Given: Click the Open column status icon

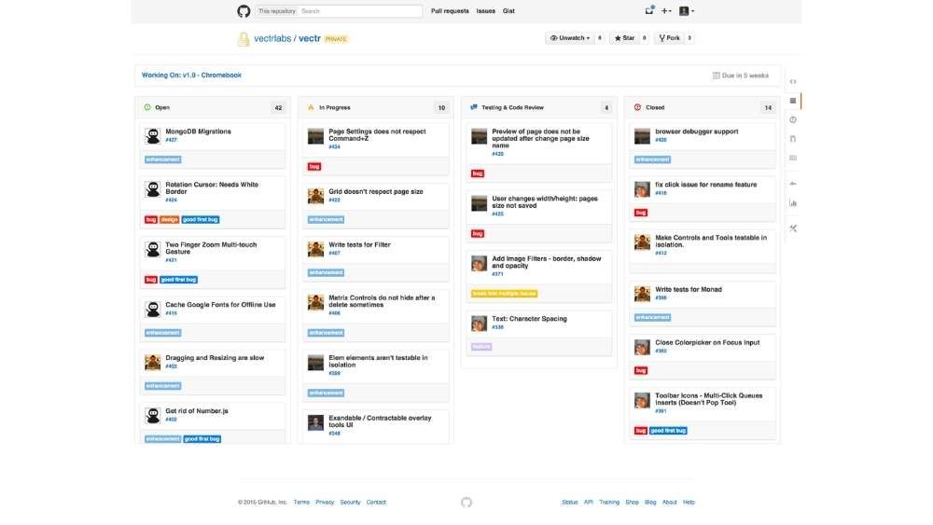Looking at the screenshot, I should (x=147, y=107).
